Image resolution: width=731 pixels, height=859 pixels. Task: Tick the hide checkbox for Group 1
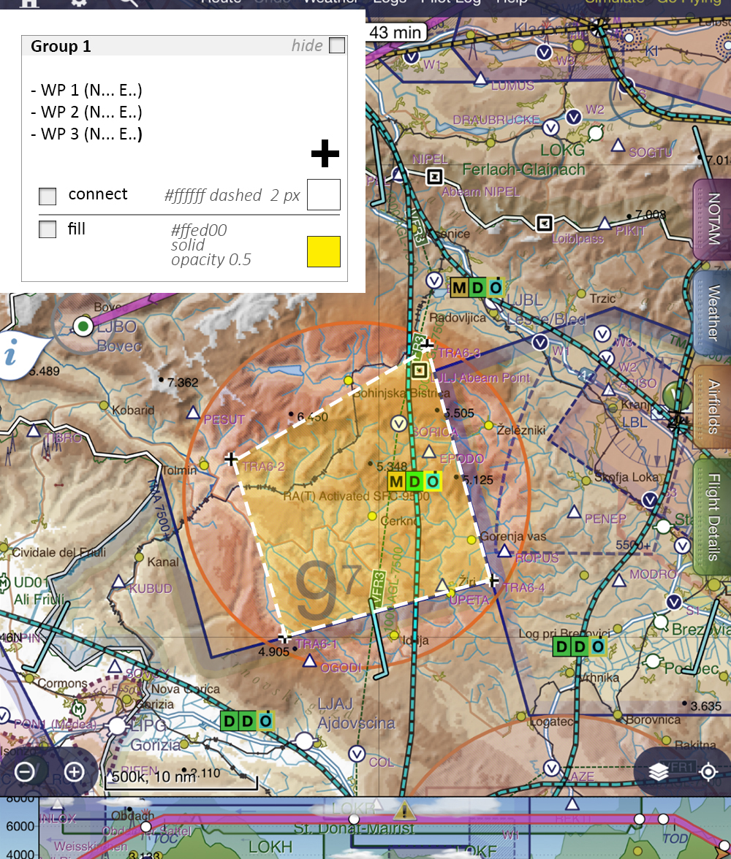click(336, 46)
